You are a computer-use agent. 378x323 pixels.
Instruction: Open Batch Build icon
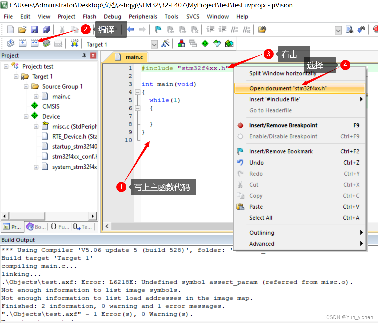tap(47, 43)
